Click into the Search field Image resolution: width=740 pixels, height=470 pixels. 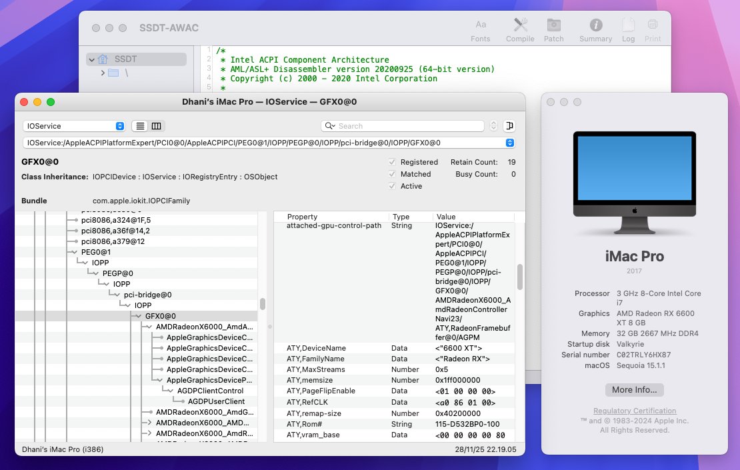403,126
